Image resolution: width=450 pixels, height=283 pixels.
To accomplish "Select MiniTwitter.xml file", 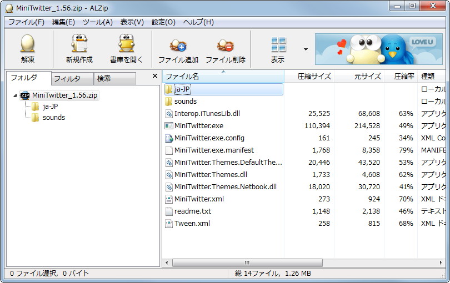I will pyautogui.click(x=199, y=199).
